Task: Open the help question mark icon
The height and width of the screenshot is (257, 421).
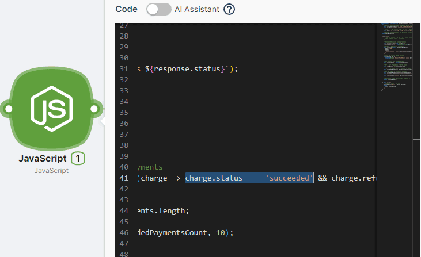Action: (x=229, y=9)
